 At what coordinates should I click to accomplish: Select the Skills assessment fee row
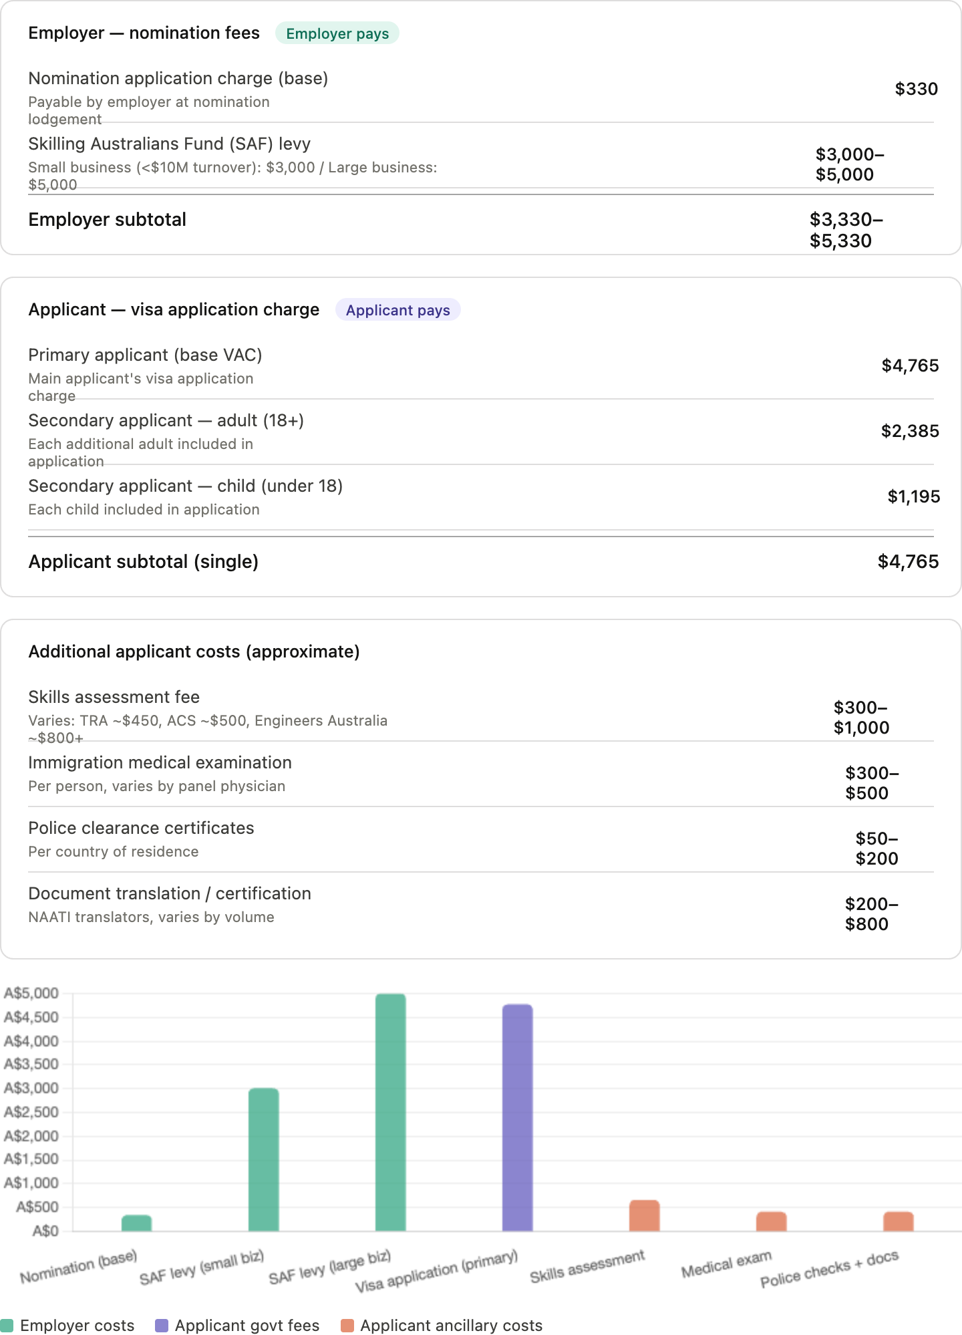[x=481, y=717]
